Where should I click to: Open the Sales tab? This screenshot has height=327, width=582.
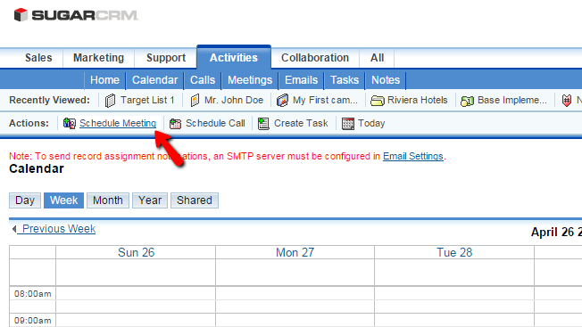click(38, 58)
